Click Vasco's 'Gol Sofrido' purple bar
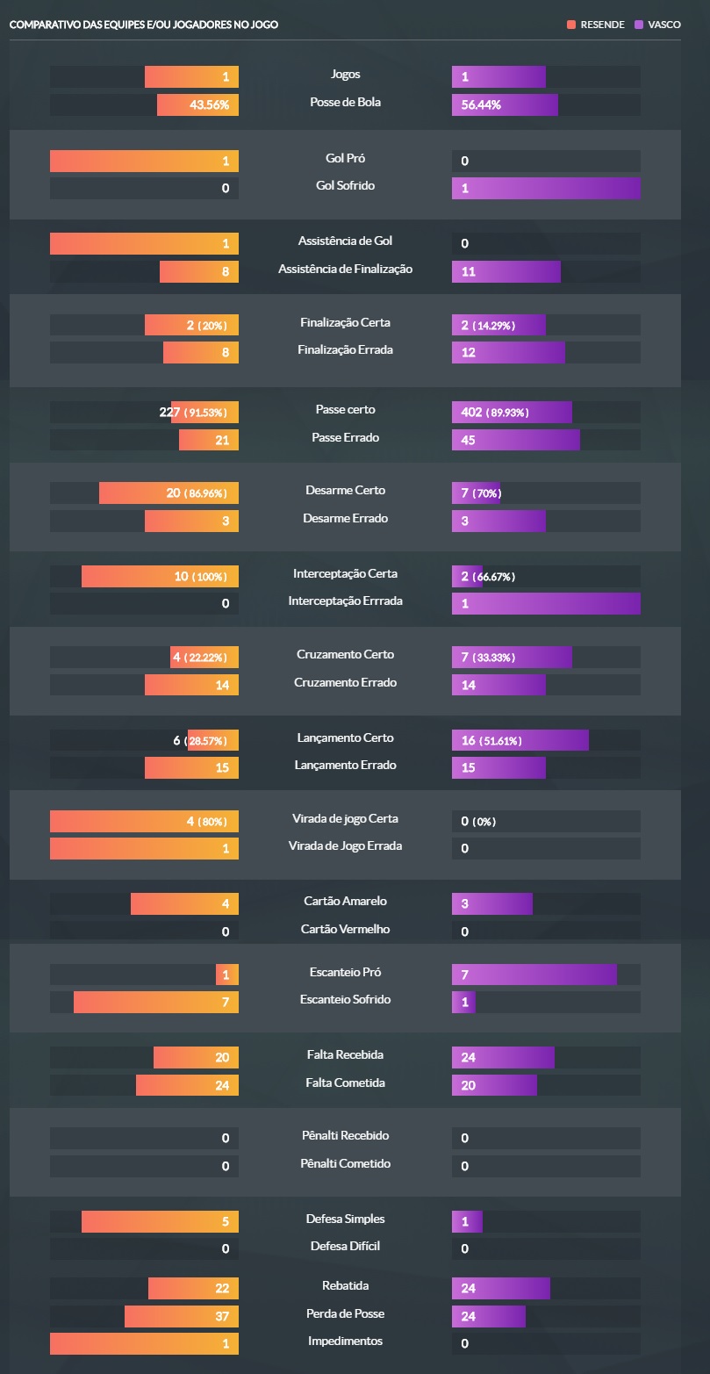This screenshot has height=1374, width=710. pyautogui.click(x=546, y=189)
